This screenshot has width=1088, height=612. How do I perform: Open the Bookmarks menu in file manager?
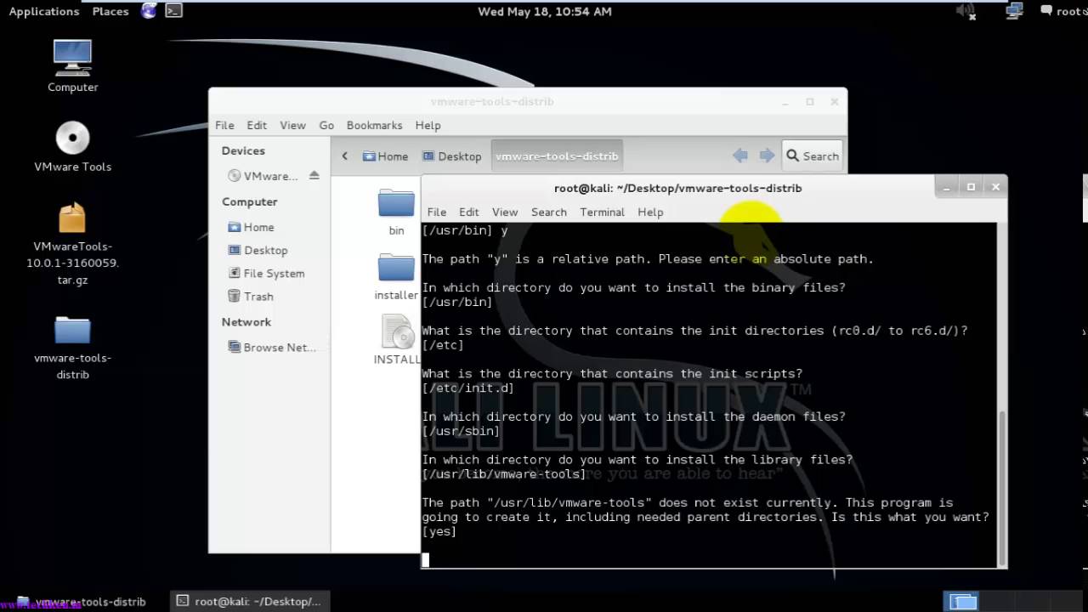point(374,125)
